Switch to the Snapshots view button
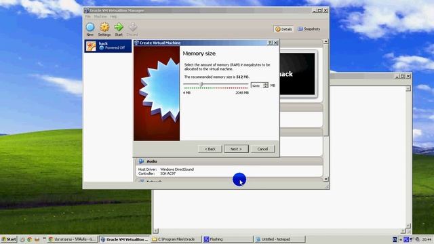The height and width of the screenshot is (244, 434). (x=309, y=28)
